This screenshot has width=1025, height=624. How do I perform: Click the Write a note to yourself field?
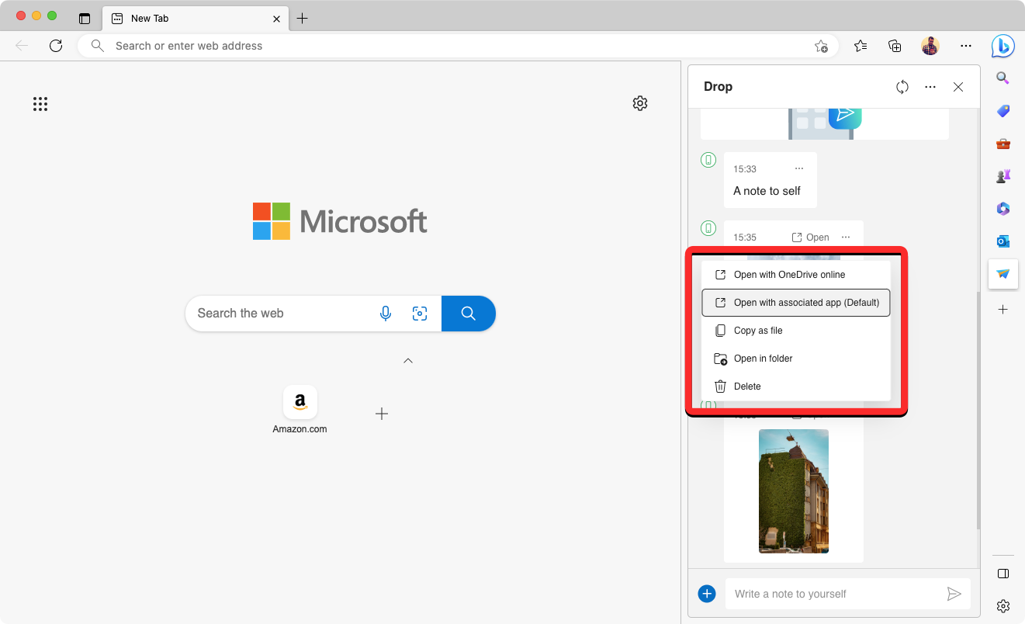click(x=834, y=594)
